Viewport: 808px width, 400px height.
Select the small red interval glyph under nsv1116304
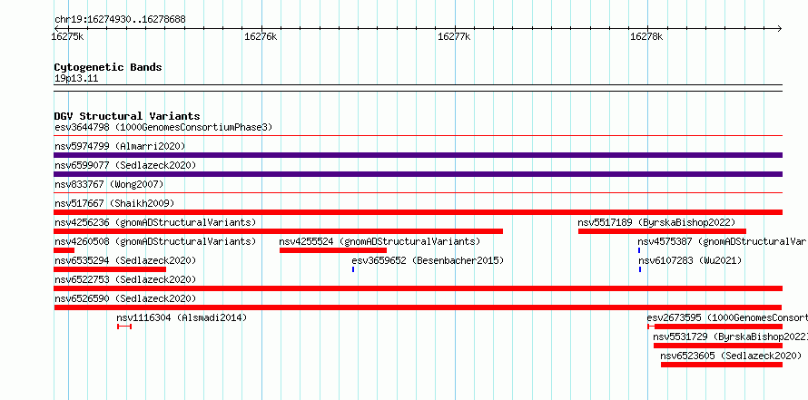coord(124,327)
